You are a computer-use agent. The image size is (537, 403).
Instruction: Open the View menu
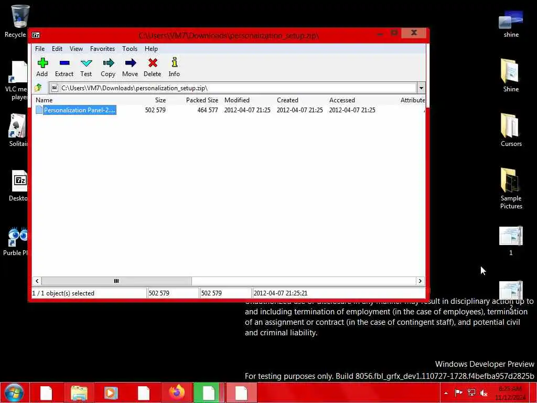tap(76, 49)
